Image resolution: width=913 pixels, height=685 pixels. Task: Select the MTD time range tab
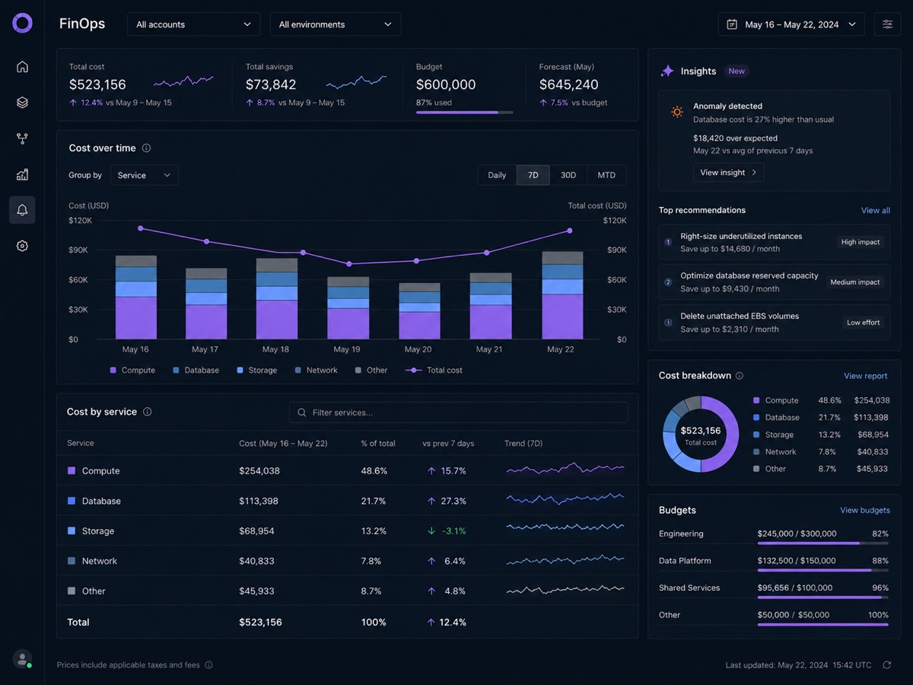click(606, 175)
